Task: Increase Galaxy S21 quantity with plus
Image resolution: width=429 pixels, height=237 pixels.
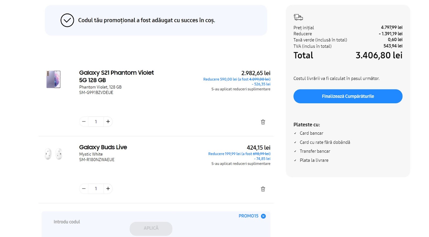Action: (x=108, y=122)
